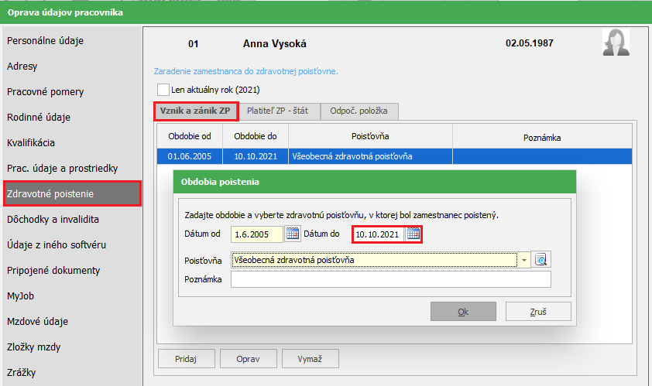Click employee name Anna Vysoká
This screenshot has width=652, height=386.
click(275, 43)
